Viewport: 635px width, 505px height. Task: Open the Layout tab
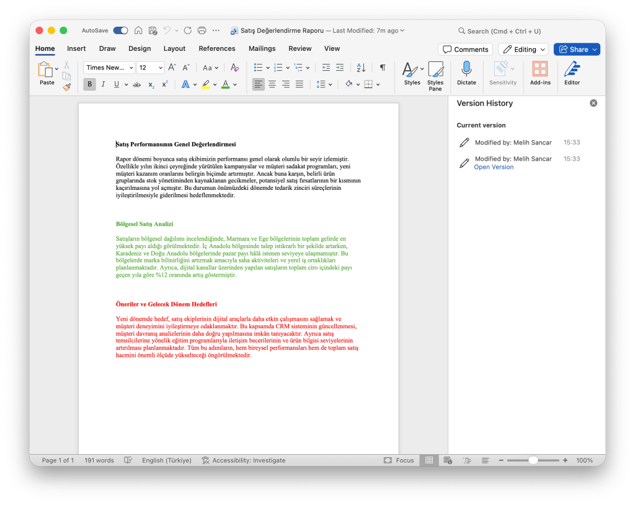(174, 48)
